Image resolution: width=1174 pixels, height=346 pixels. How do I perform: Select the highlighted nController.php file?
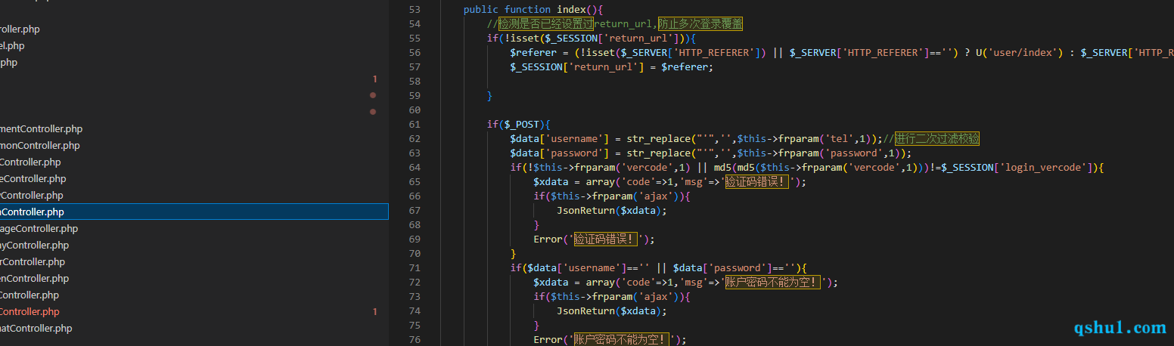tap(194, 212)
